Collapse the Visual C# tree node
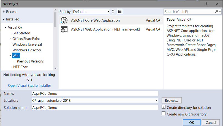 (6, 27)
